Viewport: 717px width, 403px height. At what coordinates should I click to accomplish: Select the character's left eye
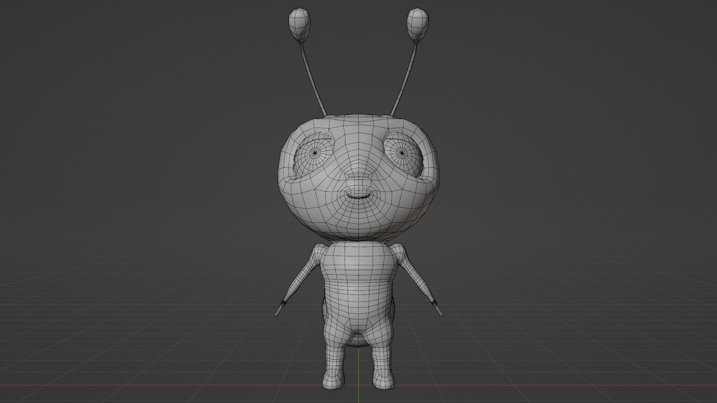pos(315,153)
